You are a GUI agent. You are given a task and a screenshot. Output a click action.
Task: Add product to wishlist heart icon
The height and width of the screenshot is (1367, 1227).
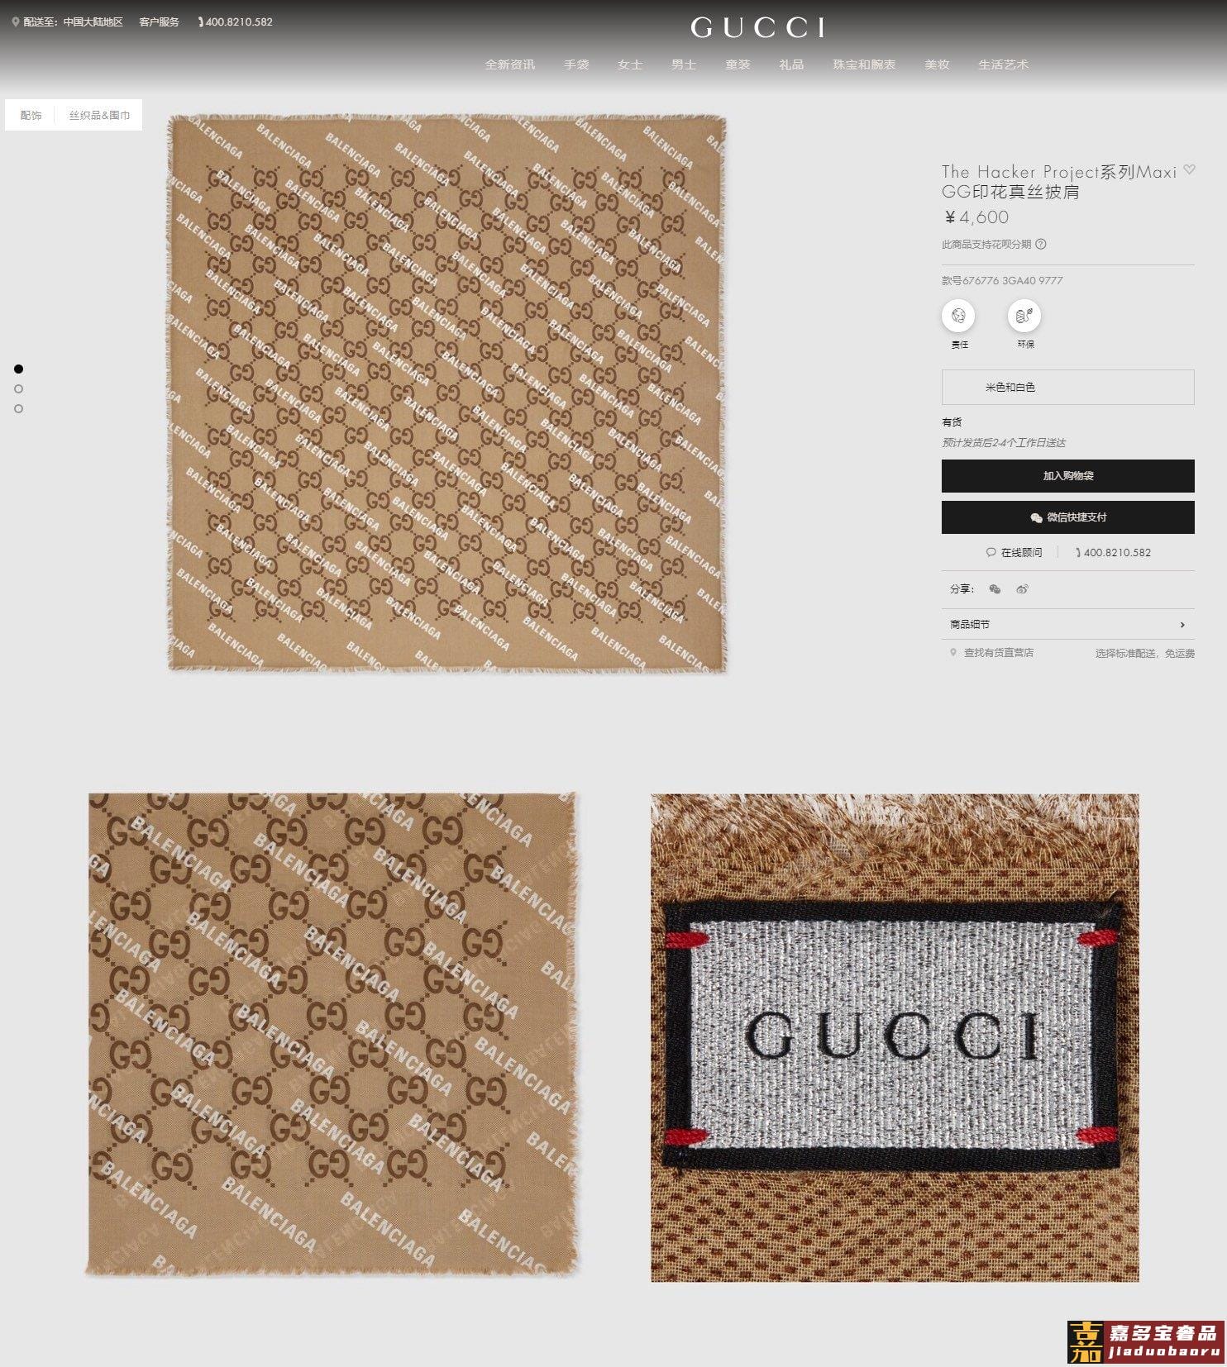(x=1189, y=169)
